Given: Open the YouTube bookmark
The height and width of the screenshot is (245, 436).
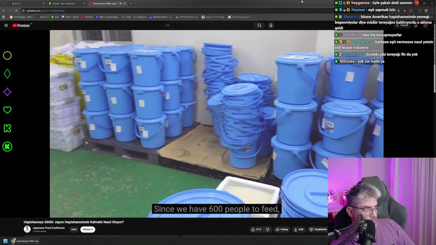Looking at the screenshot, I should coord(87,17).
